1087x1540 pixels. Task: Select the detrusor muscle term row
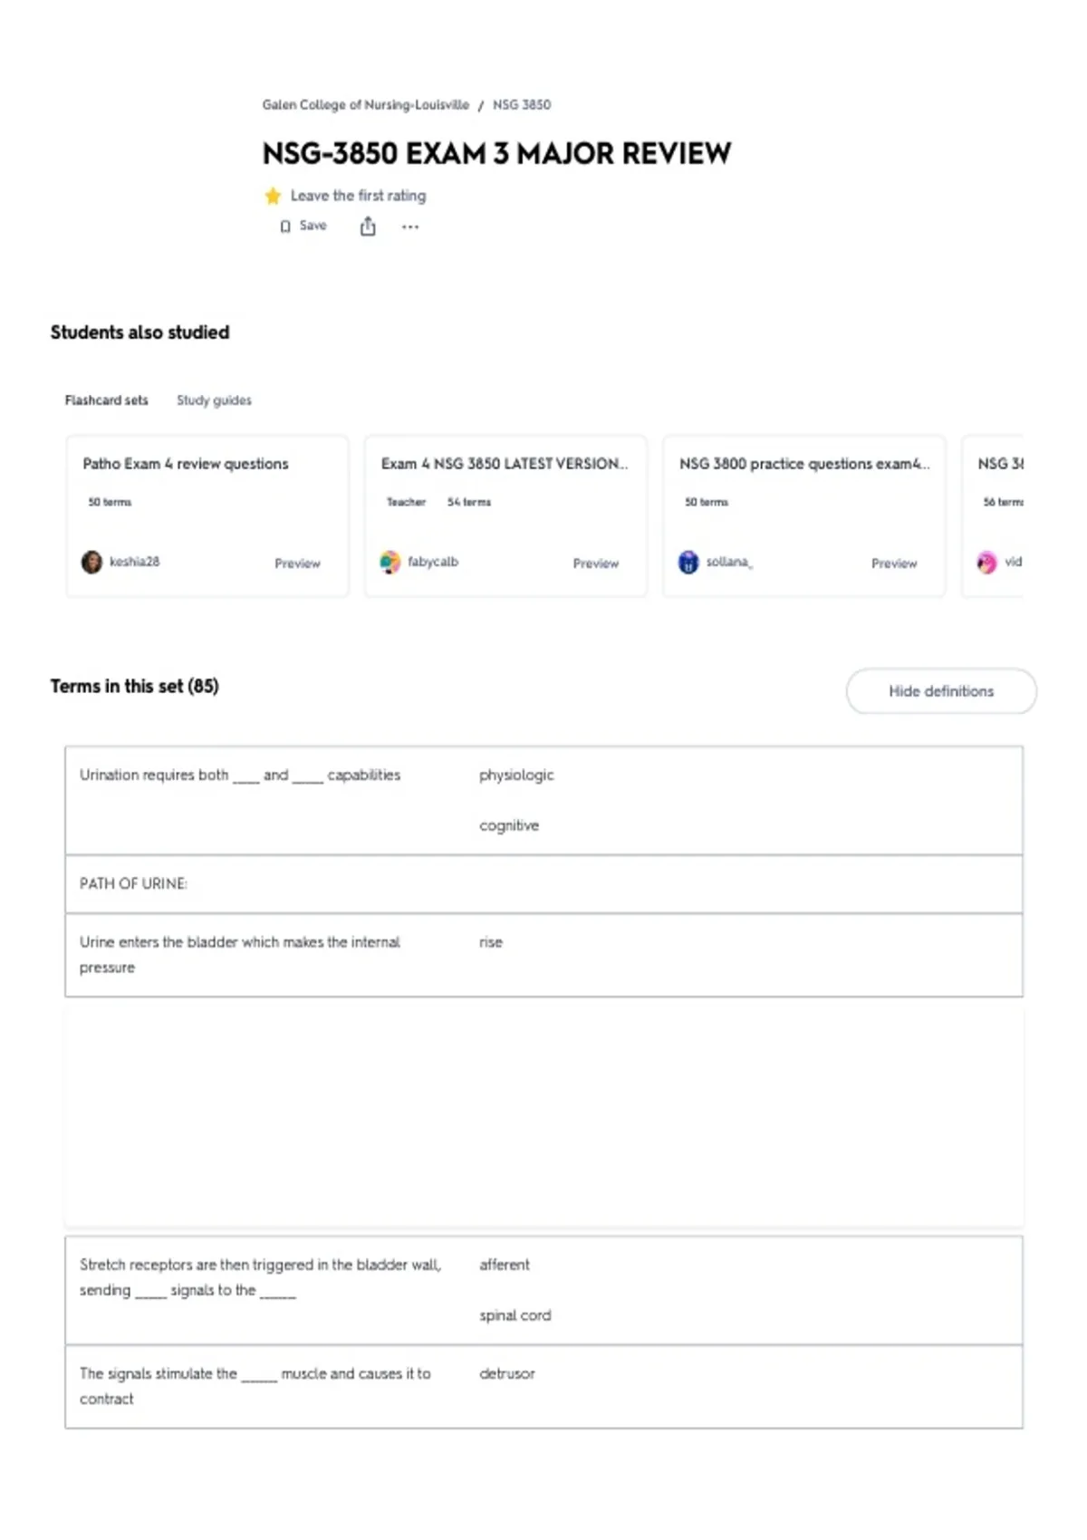[543, 1387]
